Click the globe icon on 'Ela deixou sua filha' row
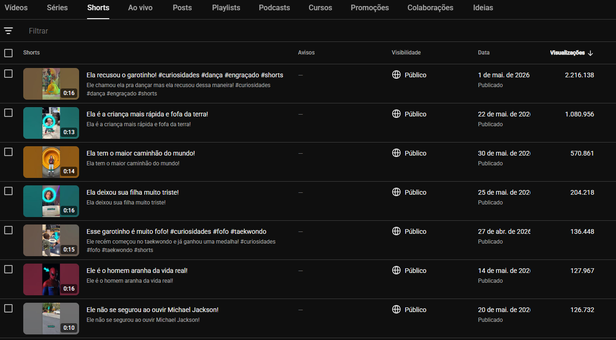The width and height of the screenshot is (616, 340). tap(396, 192)
